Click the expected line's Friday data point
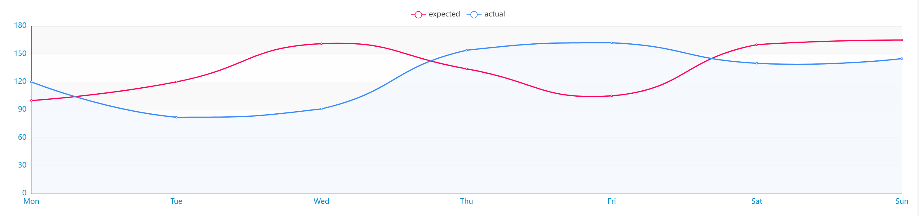 click(x=611, y=96)
